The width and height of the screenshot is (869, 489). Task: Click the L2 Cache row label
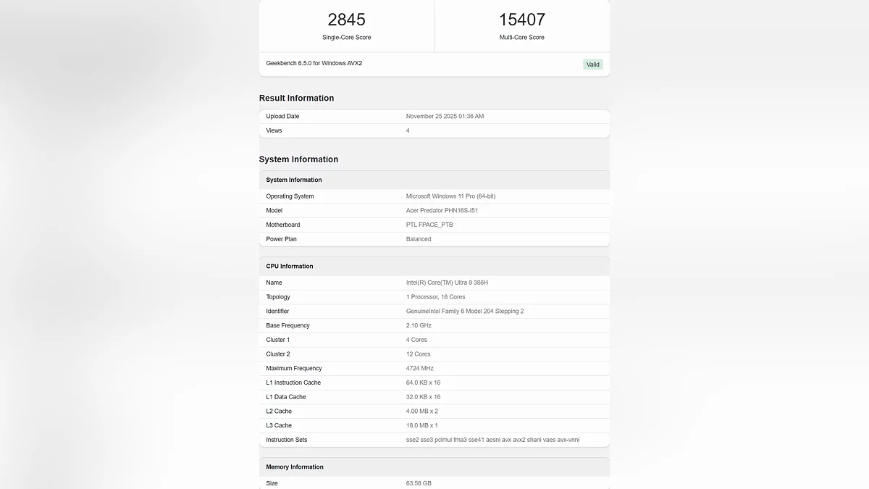pos(279,411)
